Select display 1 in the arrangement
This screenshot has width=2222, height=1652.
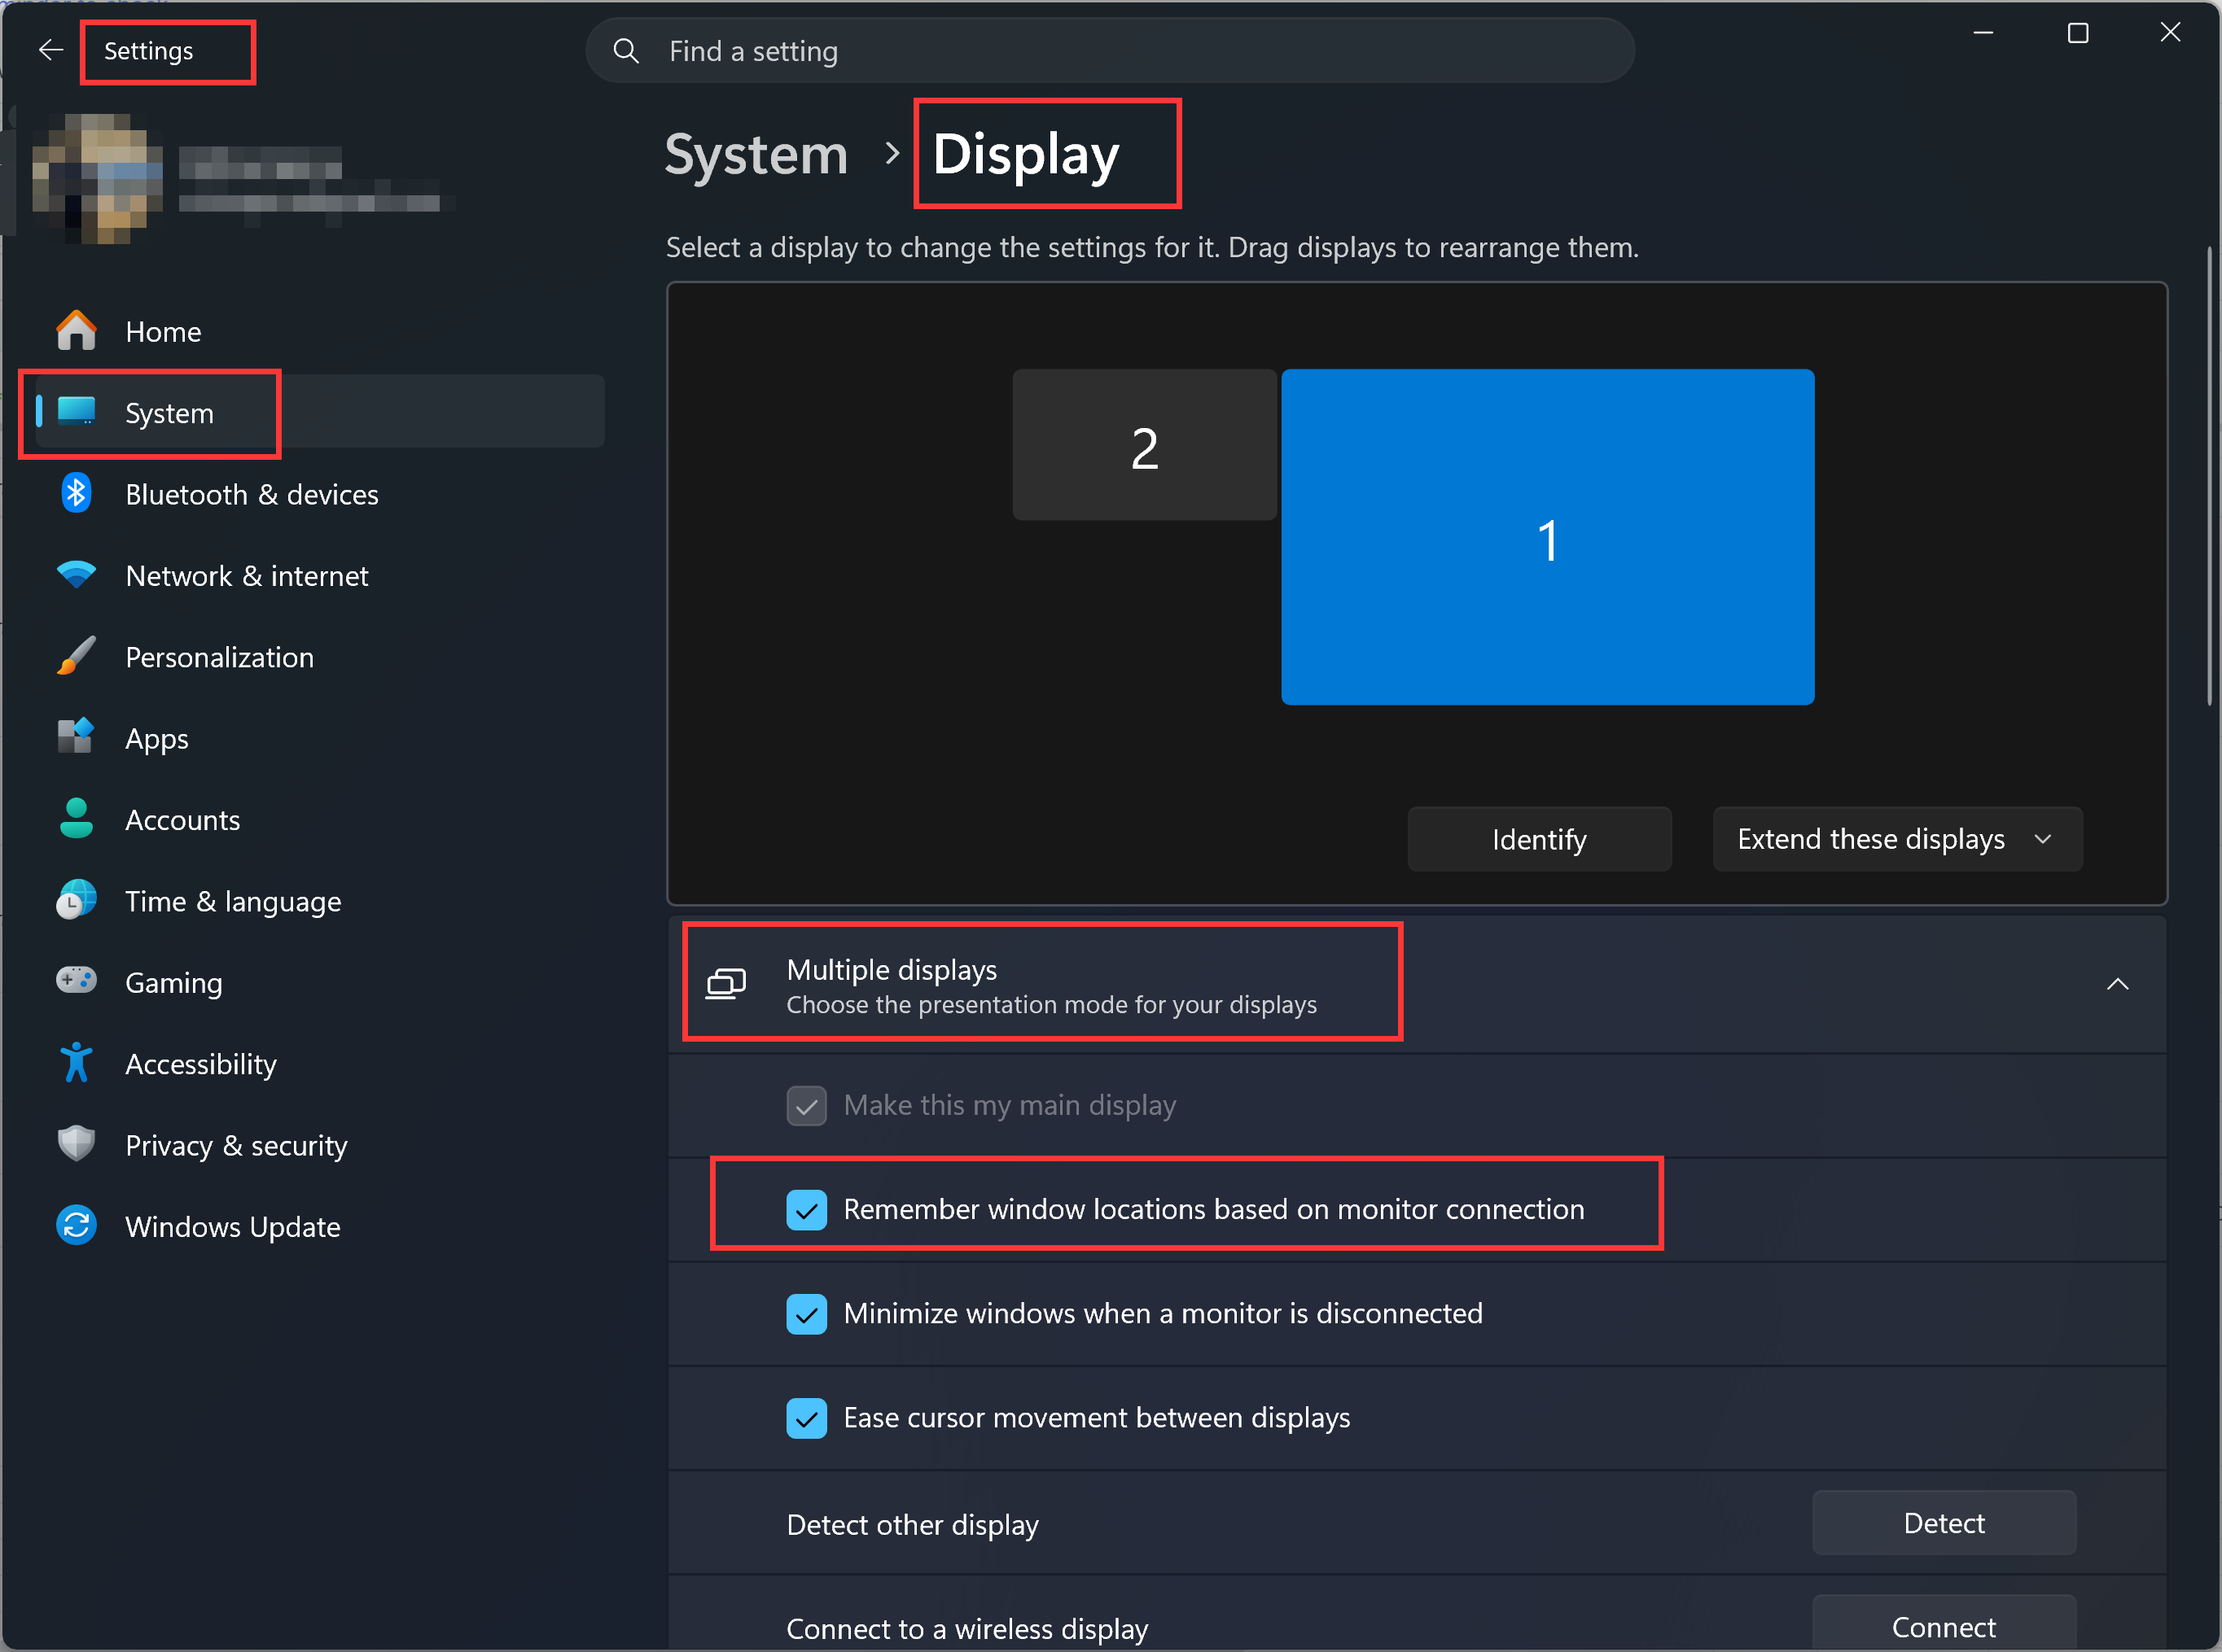(x=1547, y=537)
